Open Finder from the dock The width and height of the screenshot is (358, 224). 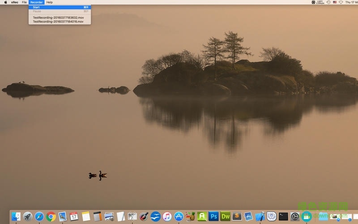point(16,216)
